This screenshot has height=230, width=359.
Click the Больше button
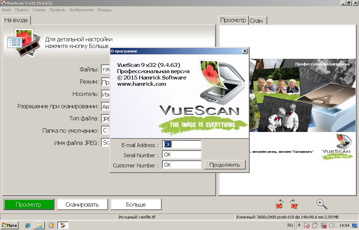pos(136,204)
